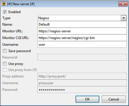Click the Use proxy from OS checkbox
This screenshot has width=129, height=106.
tap(5, 70)
